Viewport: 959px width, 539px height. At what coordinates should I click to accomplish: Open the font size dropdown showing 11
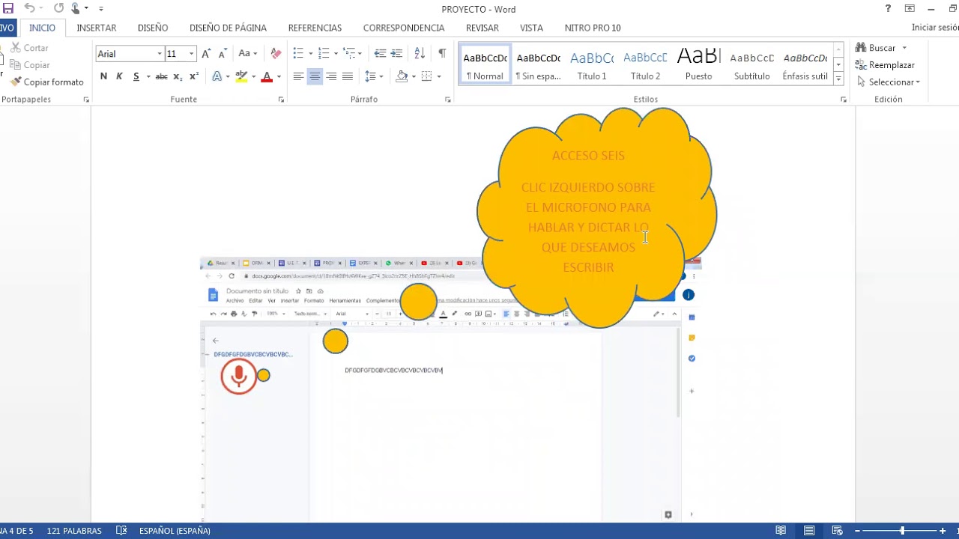click(192, 54)
